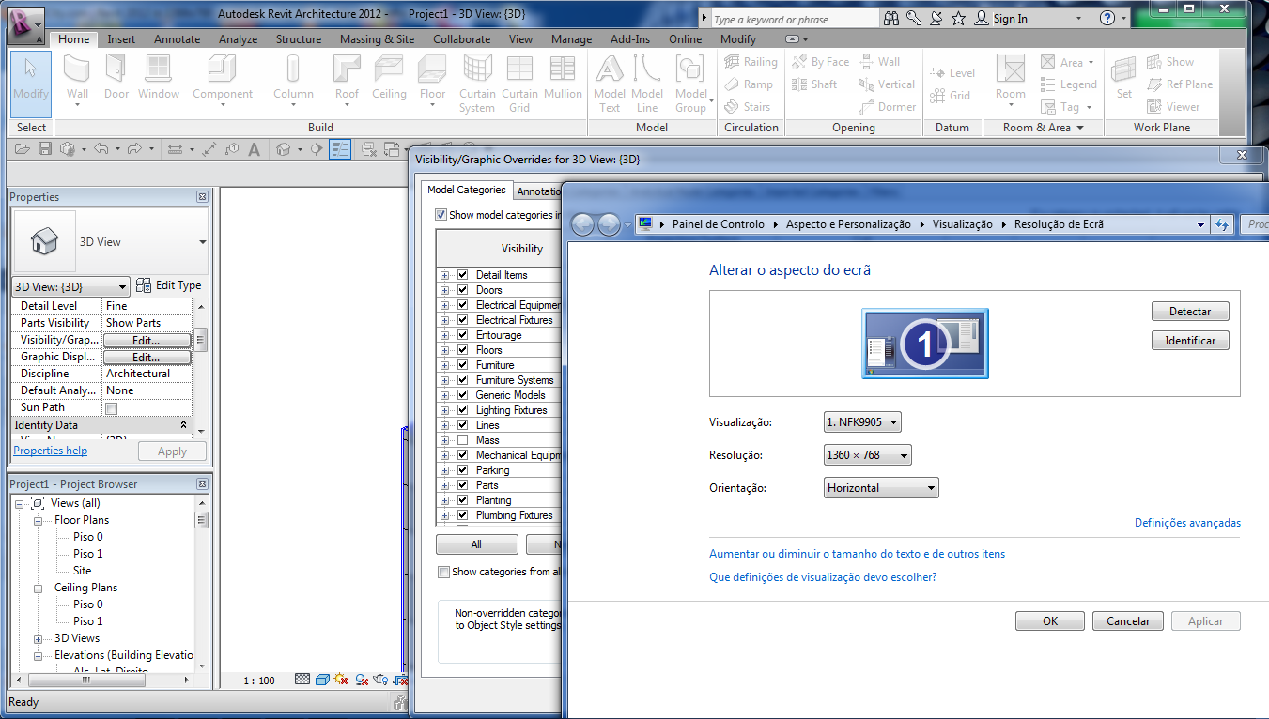Screen dimensions: 1269x719
Task: Click the Open folder icon in Quick Access
Action: pos(22,148)
